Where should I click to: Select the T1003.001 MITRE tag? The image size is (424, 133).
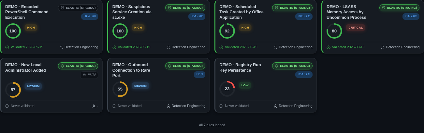click(411, 16)
